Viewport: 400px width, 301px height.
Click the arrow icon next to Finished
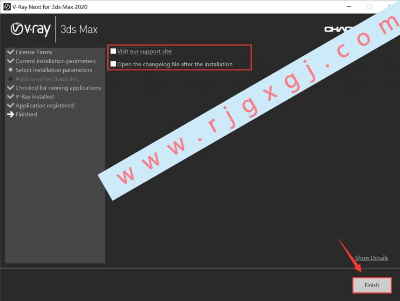coord(11,114)
